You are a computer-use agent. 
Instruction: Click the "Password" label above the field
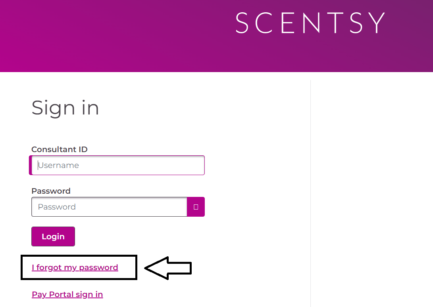51,191
